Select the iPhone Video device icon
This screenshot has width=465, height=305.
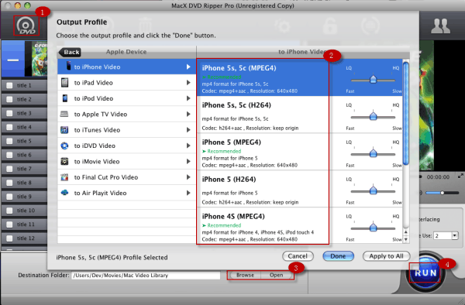click(68, 67)
